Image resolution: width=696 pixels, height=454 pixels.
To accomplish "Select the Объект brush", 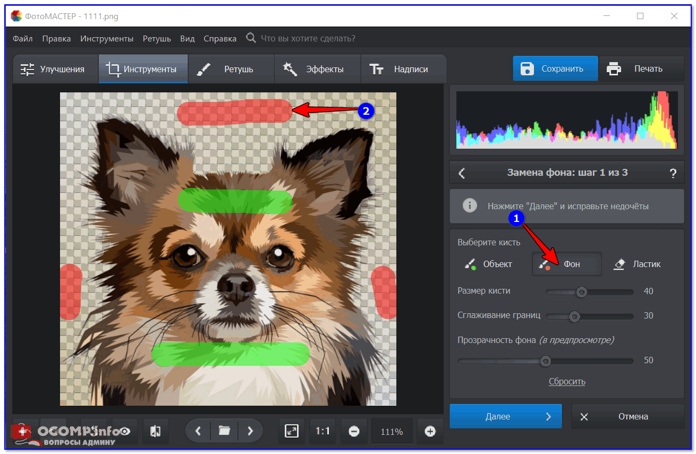I will tap(488, 264).
